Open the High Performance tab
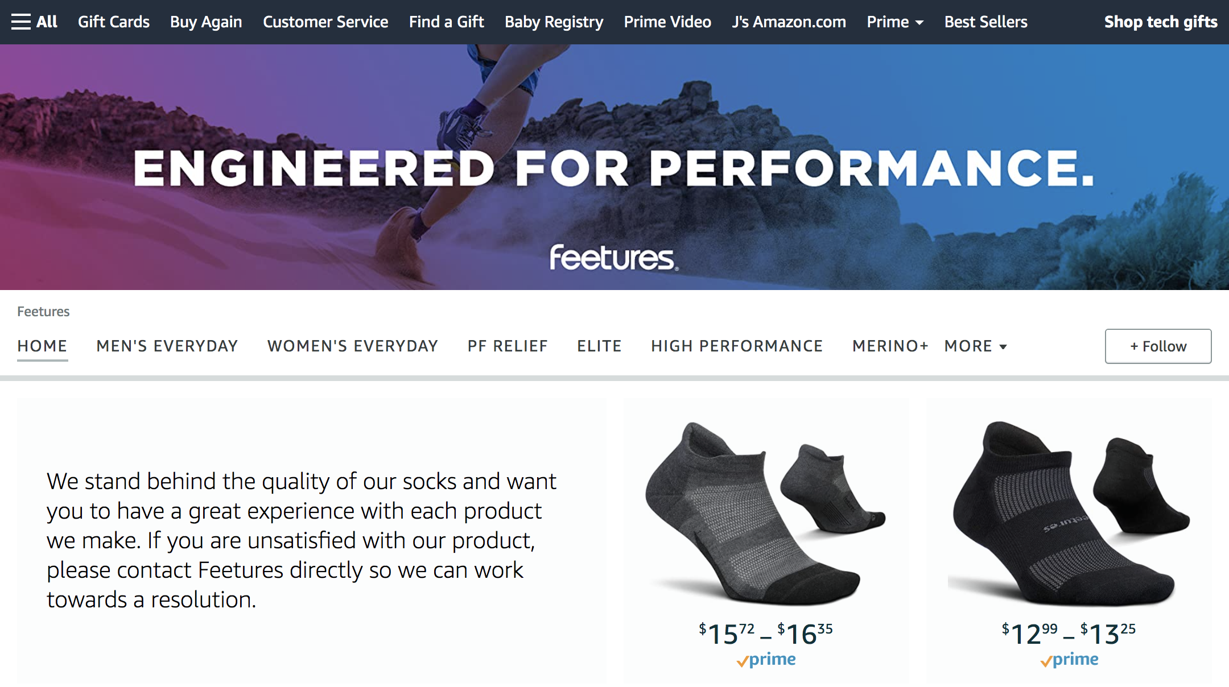1229x687 pixels. click(737, 346)
